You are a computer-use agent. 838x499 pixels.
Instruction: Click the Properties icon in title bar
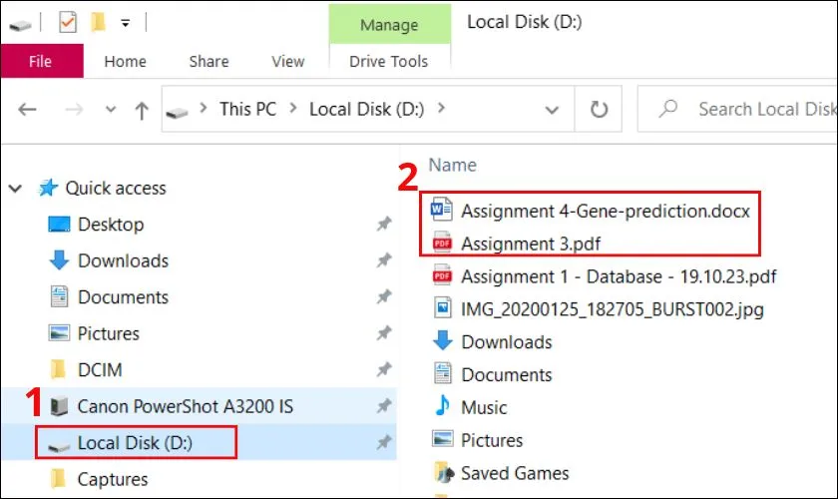tap(68, 21)
